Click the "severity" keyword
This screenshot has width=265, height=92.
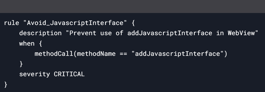[35, 74]
